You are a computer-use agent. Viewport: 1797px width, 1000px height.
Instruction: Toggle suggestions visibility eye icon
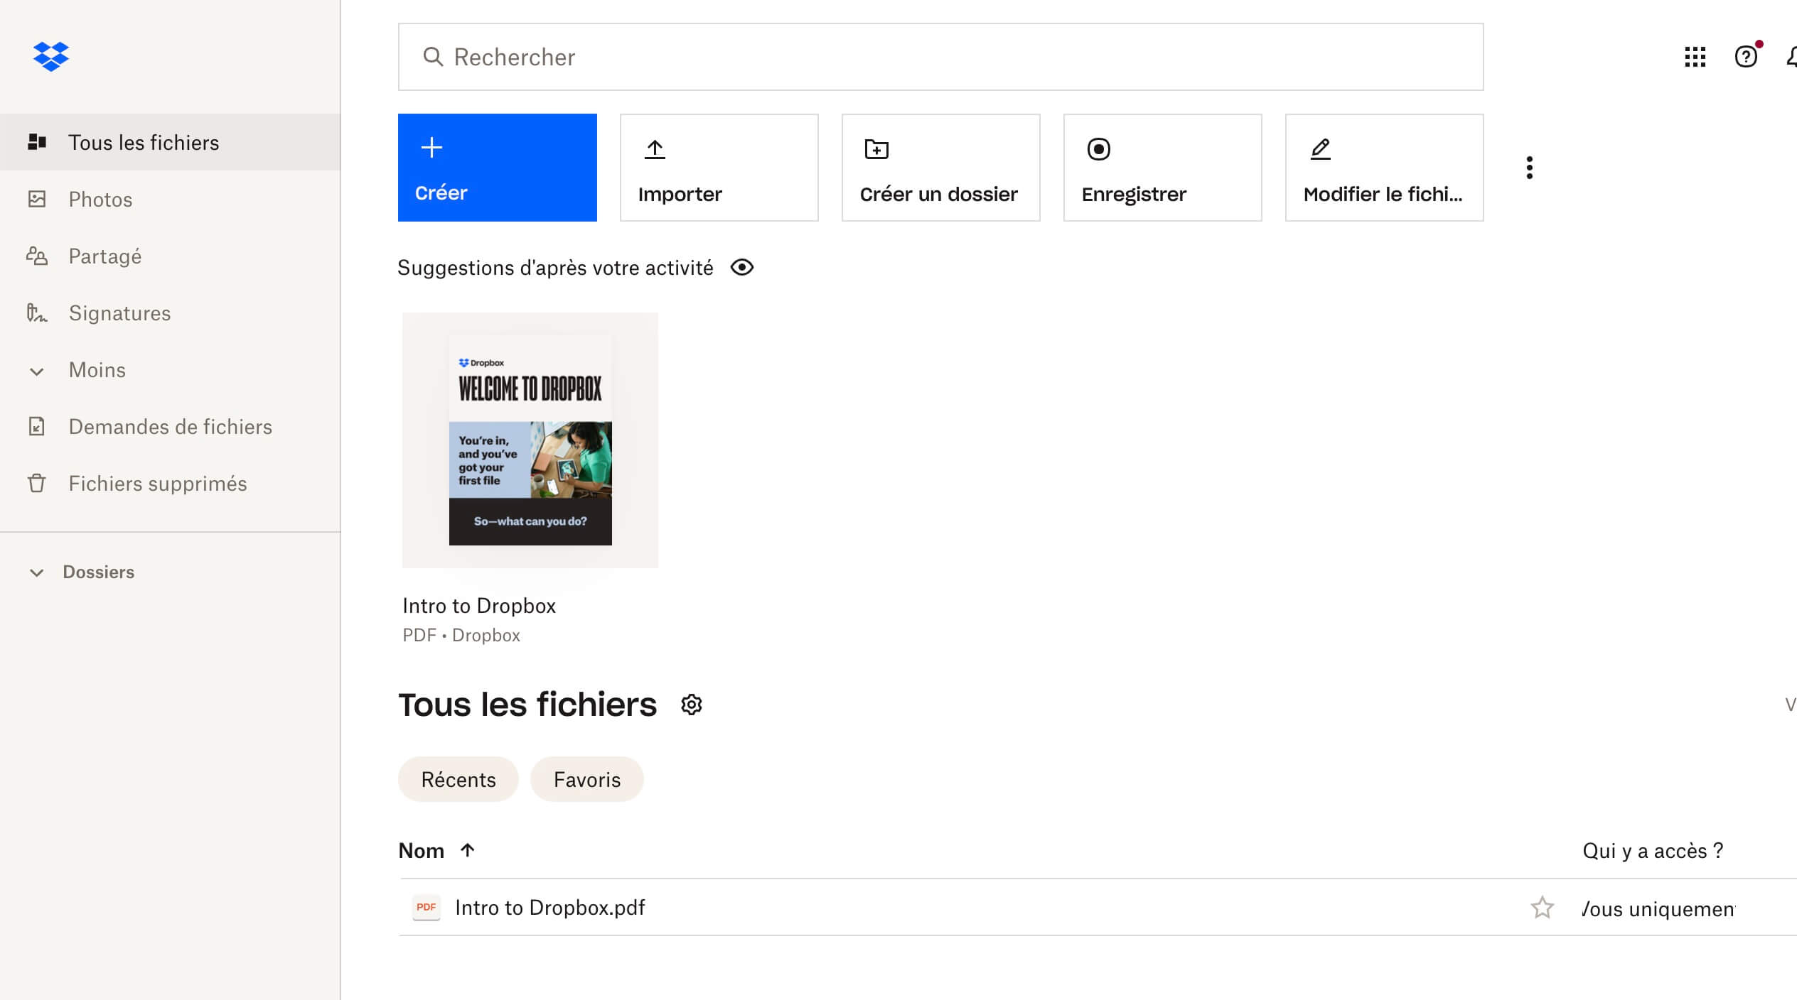point(742,268)
